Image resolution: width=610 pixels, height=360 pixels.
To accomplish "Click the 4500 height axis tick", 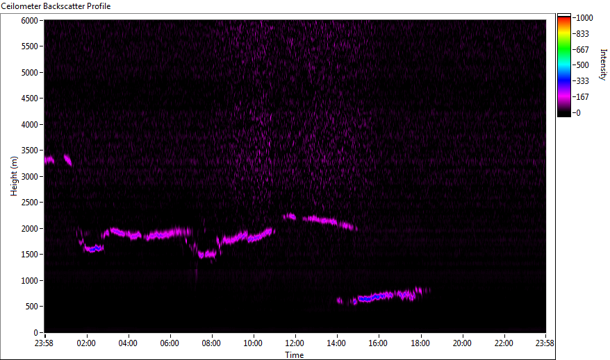I will 30,98.
